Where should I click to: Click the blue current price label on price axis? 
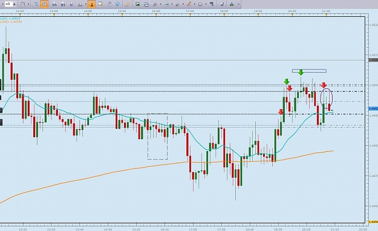pos(373,109)
